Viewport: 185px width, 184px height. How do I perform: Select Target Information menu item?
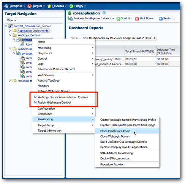(x=63, y=131)
